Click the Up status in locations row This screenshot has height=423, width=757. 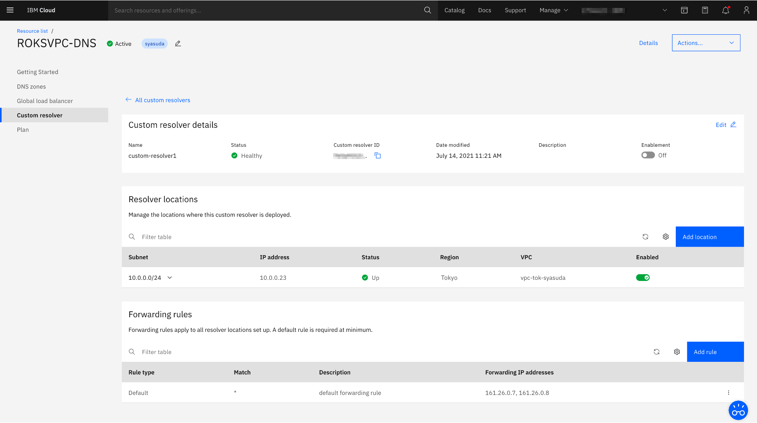[370, 278]
